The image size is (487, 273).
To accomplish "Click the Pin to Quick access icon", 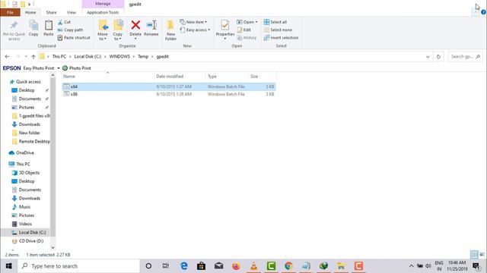I will (14, 30).
